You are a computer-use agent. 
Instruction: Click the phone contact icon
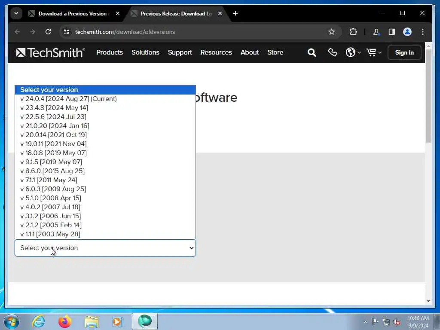(332, 52)
